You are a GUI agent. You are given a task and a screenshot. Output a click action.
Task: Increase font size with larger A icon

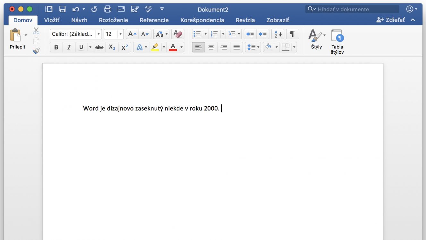pos(132,34)
